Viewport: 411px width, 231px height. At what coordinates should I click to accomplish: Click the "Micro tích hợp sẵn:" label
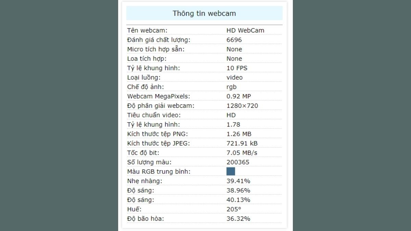click(x=155, y=49)
